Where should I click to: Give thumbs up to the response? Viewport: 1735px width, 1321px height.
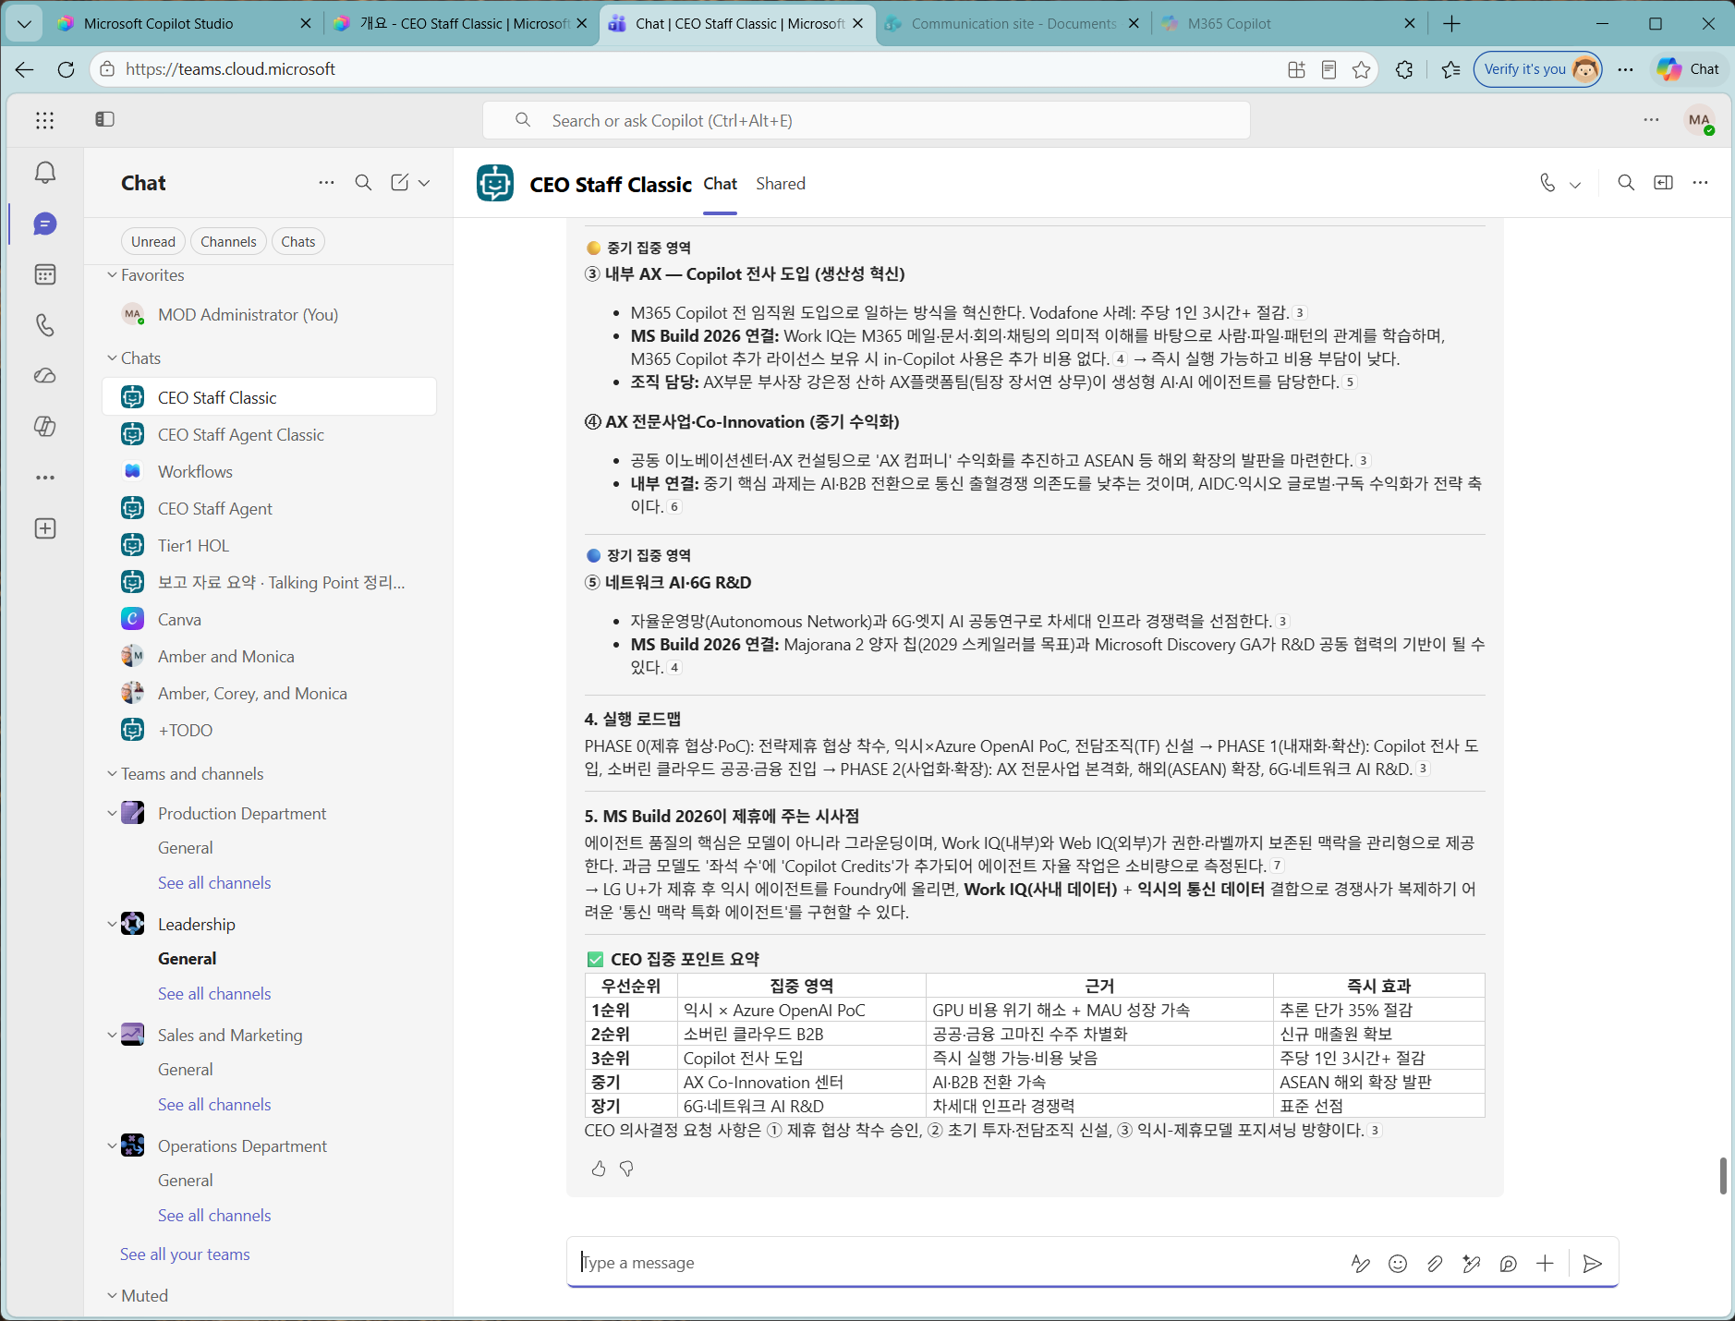coord(599,1169)
